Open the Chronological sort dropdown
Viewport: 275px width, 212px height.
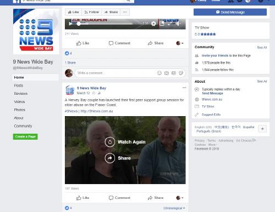click(174, 208)
